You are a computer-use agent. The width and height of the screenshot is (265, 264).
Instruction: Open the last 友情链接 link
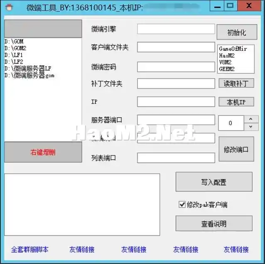(x=236, y=249)
